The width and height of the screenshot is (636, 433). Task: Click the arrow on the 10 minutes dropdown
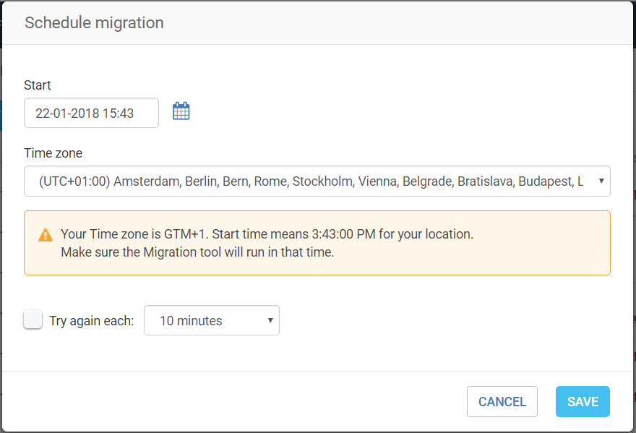point(270,321)
